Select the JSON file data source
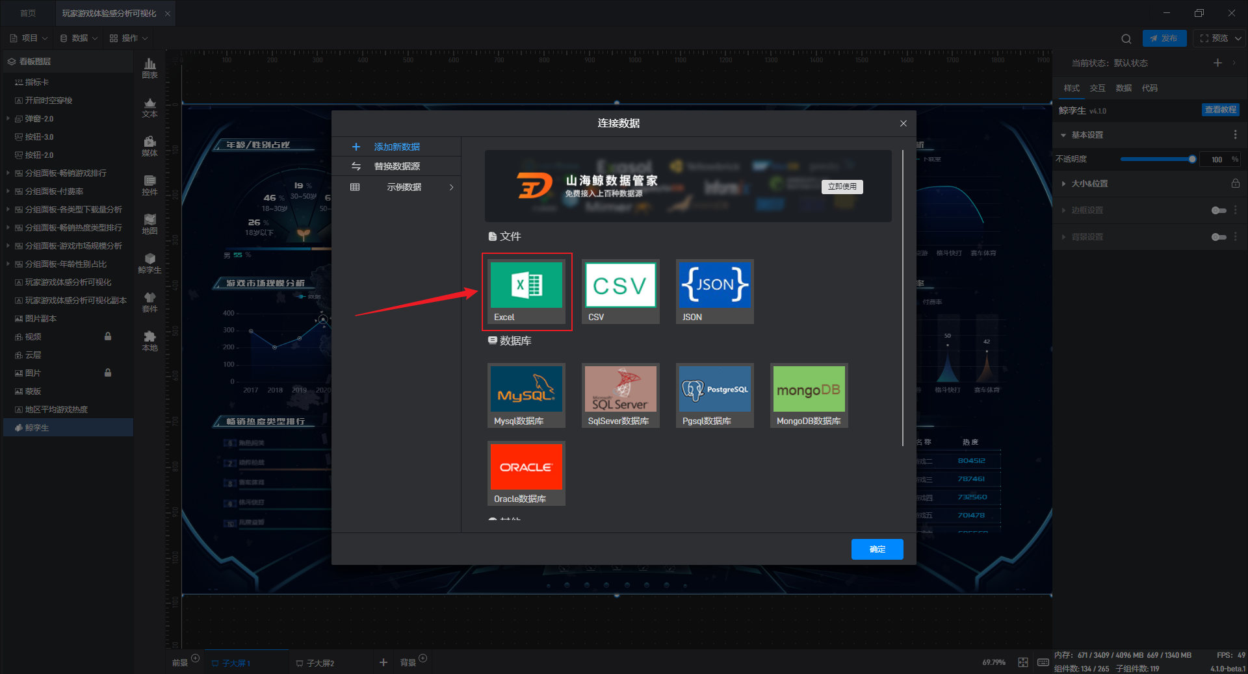The width and height of the screenshot is (1248, 674). click(715, 292)
